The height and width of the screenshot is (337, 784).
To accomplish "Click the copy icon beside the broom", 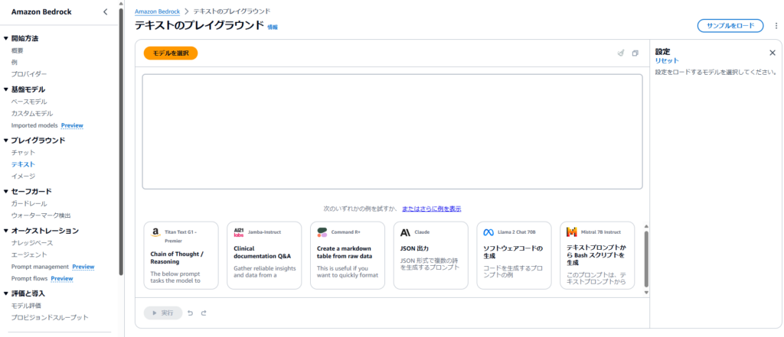I will click(x=635, y=53).
